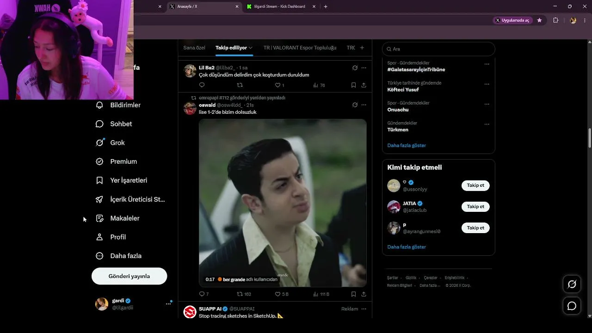Show more follow suggestions Daha fazla göster
This screenshot has width=592, height=333.
click(x=407, y=247)
